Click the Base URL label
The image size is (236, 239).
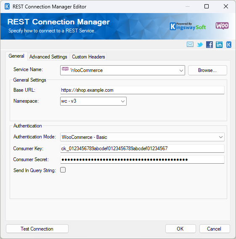coord(24,90)
